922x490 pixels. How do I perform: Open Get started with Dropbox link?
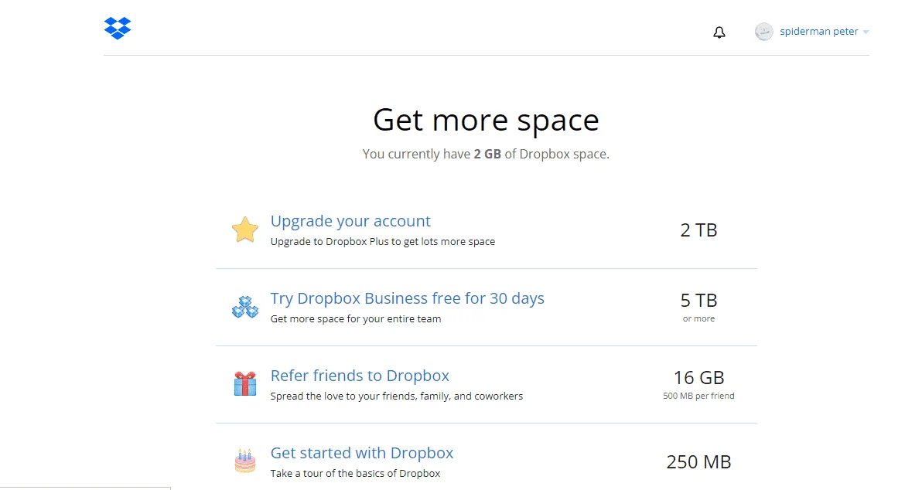[362, 453]
